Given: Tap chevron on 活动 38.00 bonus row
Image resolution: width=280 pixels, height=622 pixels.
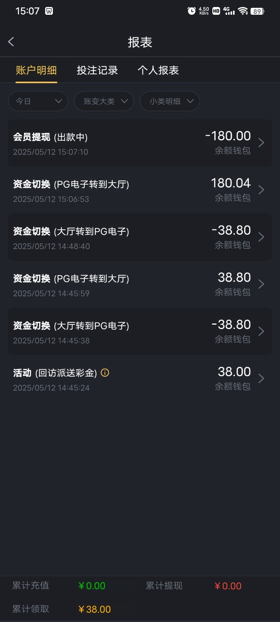Looking at the screenshot, I should [x=261, y=378].
